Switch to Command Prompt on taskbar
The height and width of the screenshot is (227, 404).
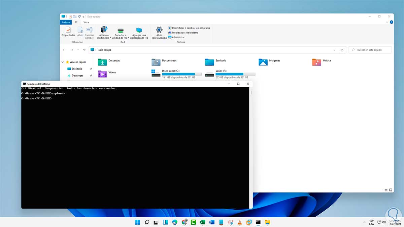point(258,222)
